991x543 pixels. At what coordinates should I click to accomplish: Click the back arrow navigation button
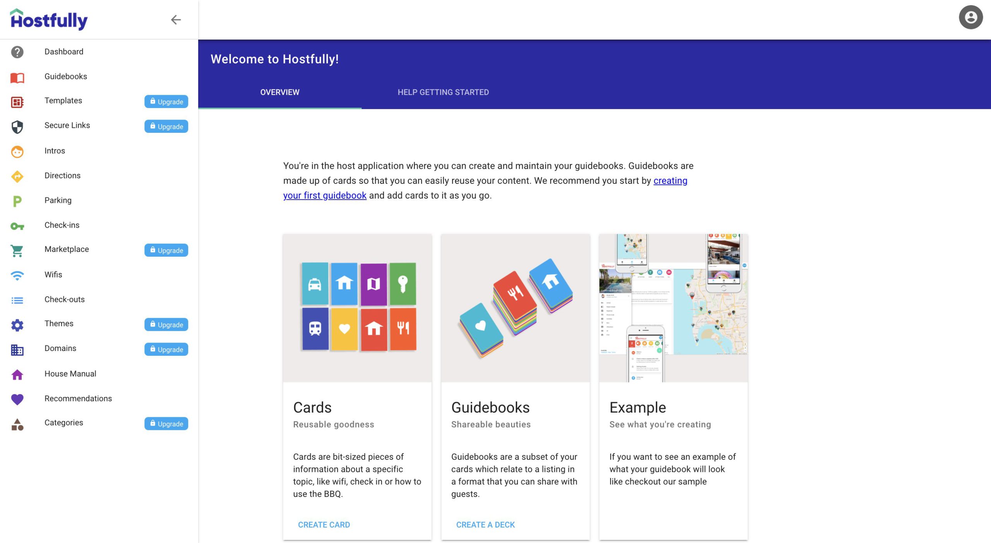click(x=175, y=19)
